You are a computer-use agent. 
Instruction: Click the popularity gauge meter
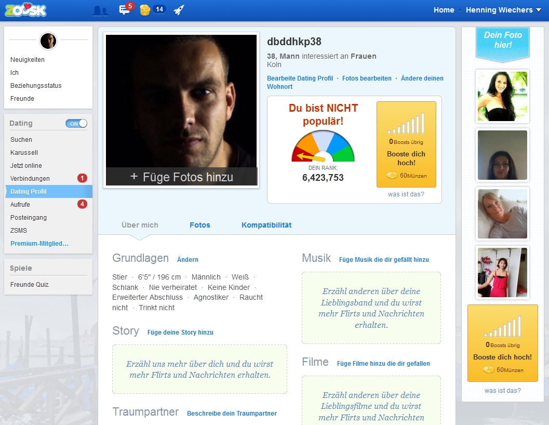pyautogui.click(x=323, y=146)
